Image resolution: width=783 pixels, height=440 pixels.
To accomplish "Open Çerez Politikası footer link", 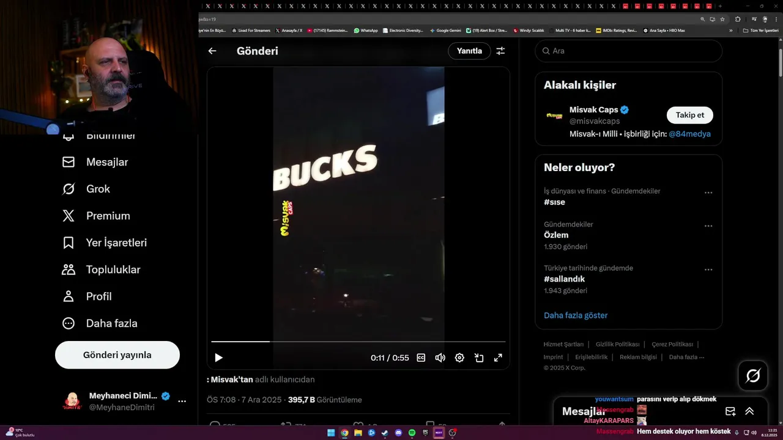I will 672,344.
